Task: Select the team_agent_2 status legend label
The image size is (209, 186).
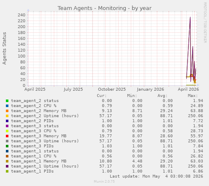Action: [x=35, y=101]
